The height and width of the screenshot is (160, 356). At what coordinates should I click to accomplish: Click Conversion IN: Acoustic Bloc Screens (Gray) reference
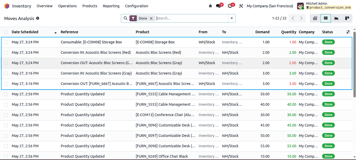96,73
